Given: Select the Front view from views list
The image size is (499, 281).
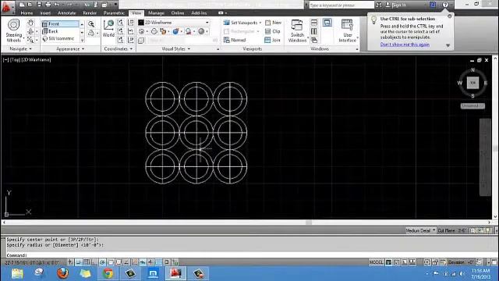Looking at the screenshot, I should [x=60, y=24].
